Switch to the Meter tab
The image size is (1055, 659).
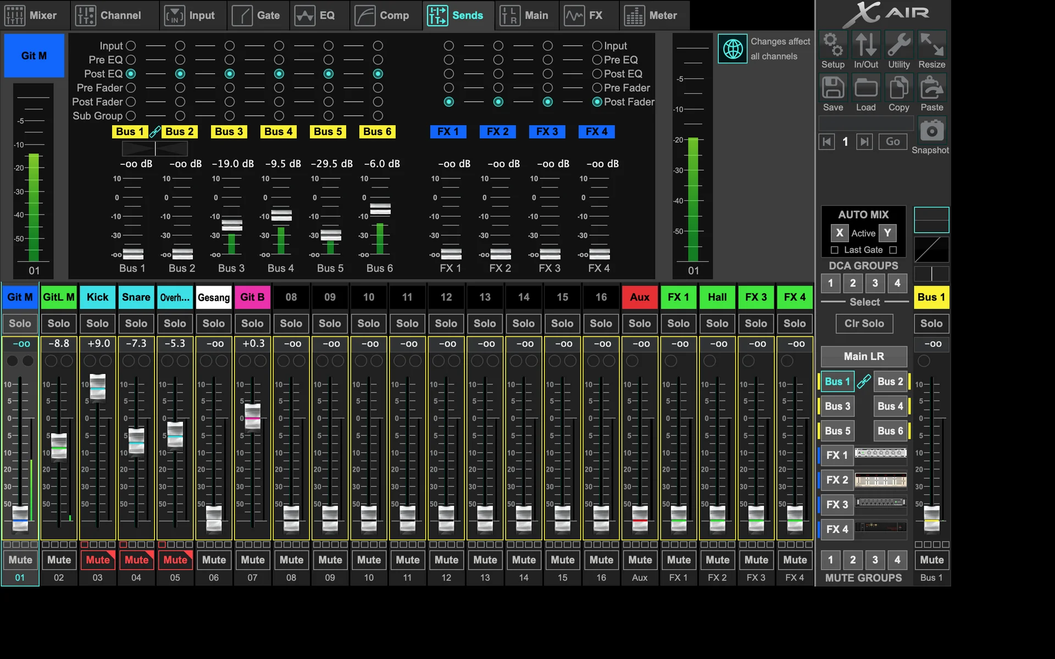click(653, 15)
